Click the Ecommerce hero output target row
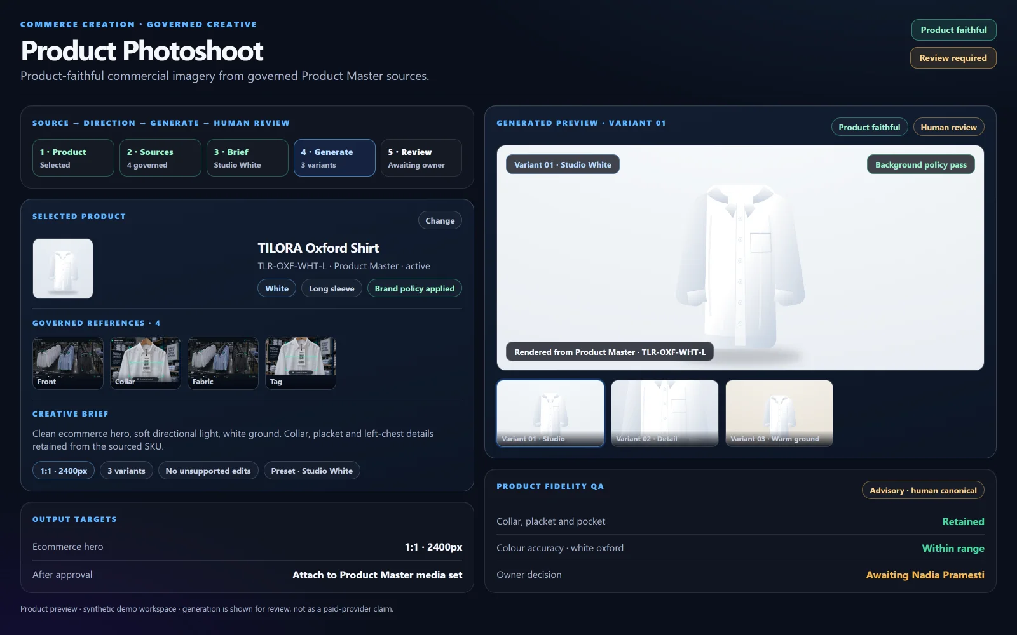1017x635 pixels. (247, 547)
